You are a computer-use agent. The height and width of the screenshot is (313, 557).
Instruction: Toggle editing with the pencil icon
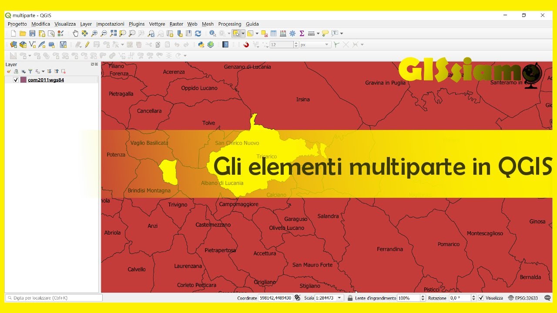pyautogui.click(x=87, y=44)
